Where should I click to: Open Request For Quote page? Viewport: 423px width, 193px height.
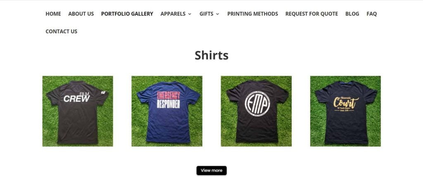click(x=311, y=14)
